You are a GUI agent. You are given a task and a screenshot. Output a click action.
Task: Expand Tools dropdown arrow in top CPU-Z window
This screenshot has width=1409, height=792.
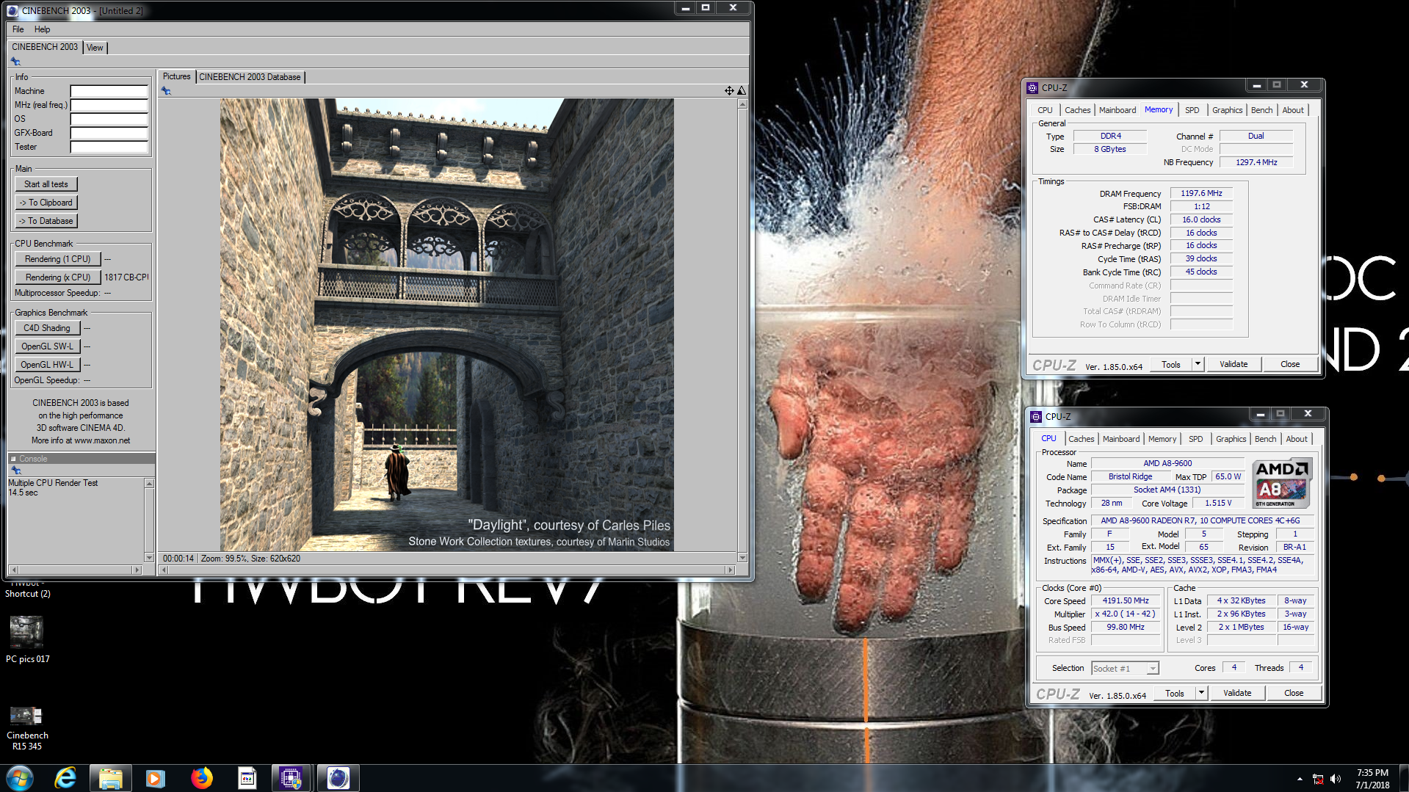tap(1198, 364)
